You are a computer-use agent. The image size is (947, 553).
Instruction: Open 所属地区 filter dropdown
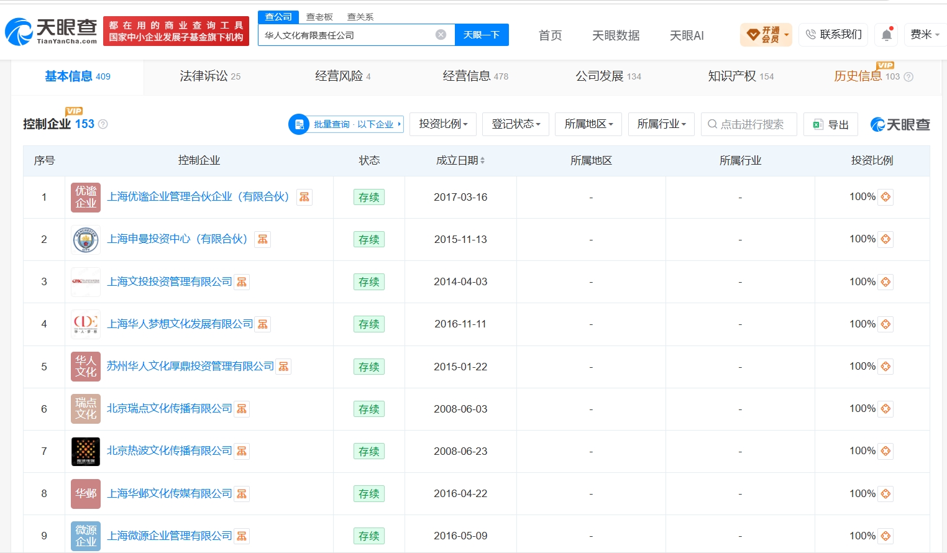pos(588,124)
